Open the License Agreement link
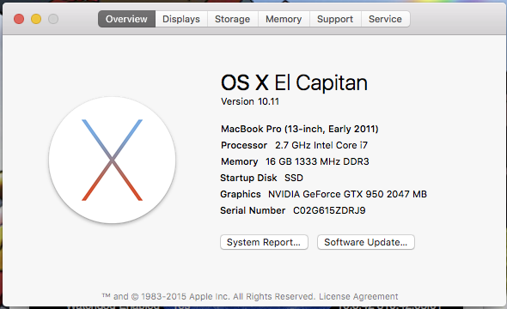The image size is (507, 309). (358, 296)
